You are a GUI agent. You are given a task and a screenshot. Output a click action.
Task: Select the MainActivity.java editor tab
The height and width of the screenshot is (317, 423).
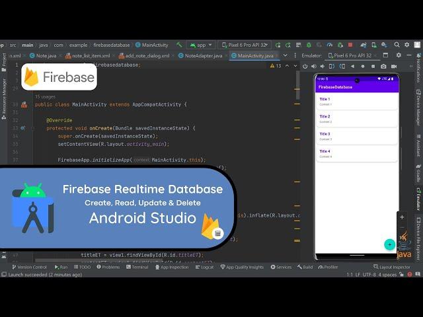[x=253, y=55]
